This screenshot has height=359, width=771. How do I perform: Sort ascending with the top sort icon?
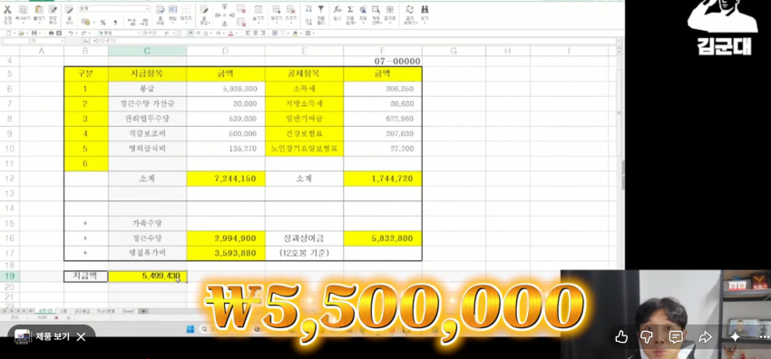[308, 8]
